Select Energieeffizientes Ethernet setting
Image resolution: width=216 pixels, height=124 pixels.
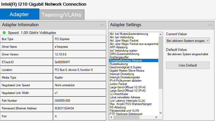point(134,61)
